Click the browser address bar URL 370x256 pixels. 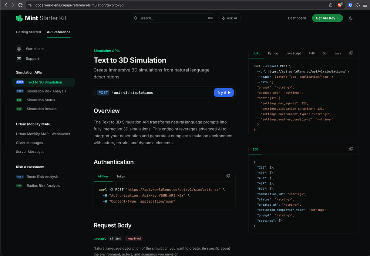(x=79, y=5)
